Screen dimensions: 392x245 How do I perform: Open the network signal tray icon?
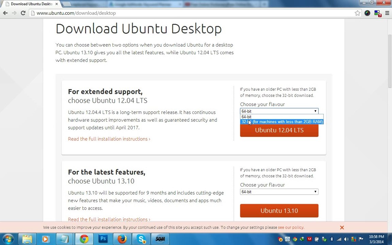(x=339, y=239)
